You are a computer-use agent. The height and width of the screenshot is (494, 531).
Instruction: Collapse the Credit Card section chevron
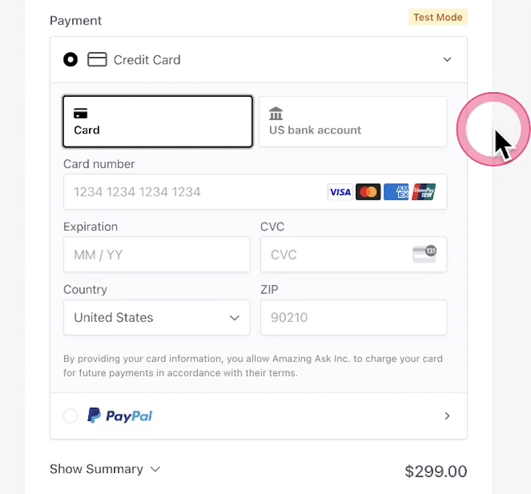[447, 60]
